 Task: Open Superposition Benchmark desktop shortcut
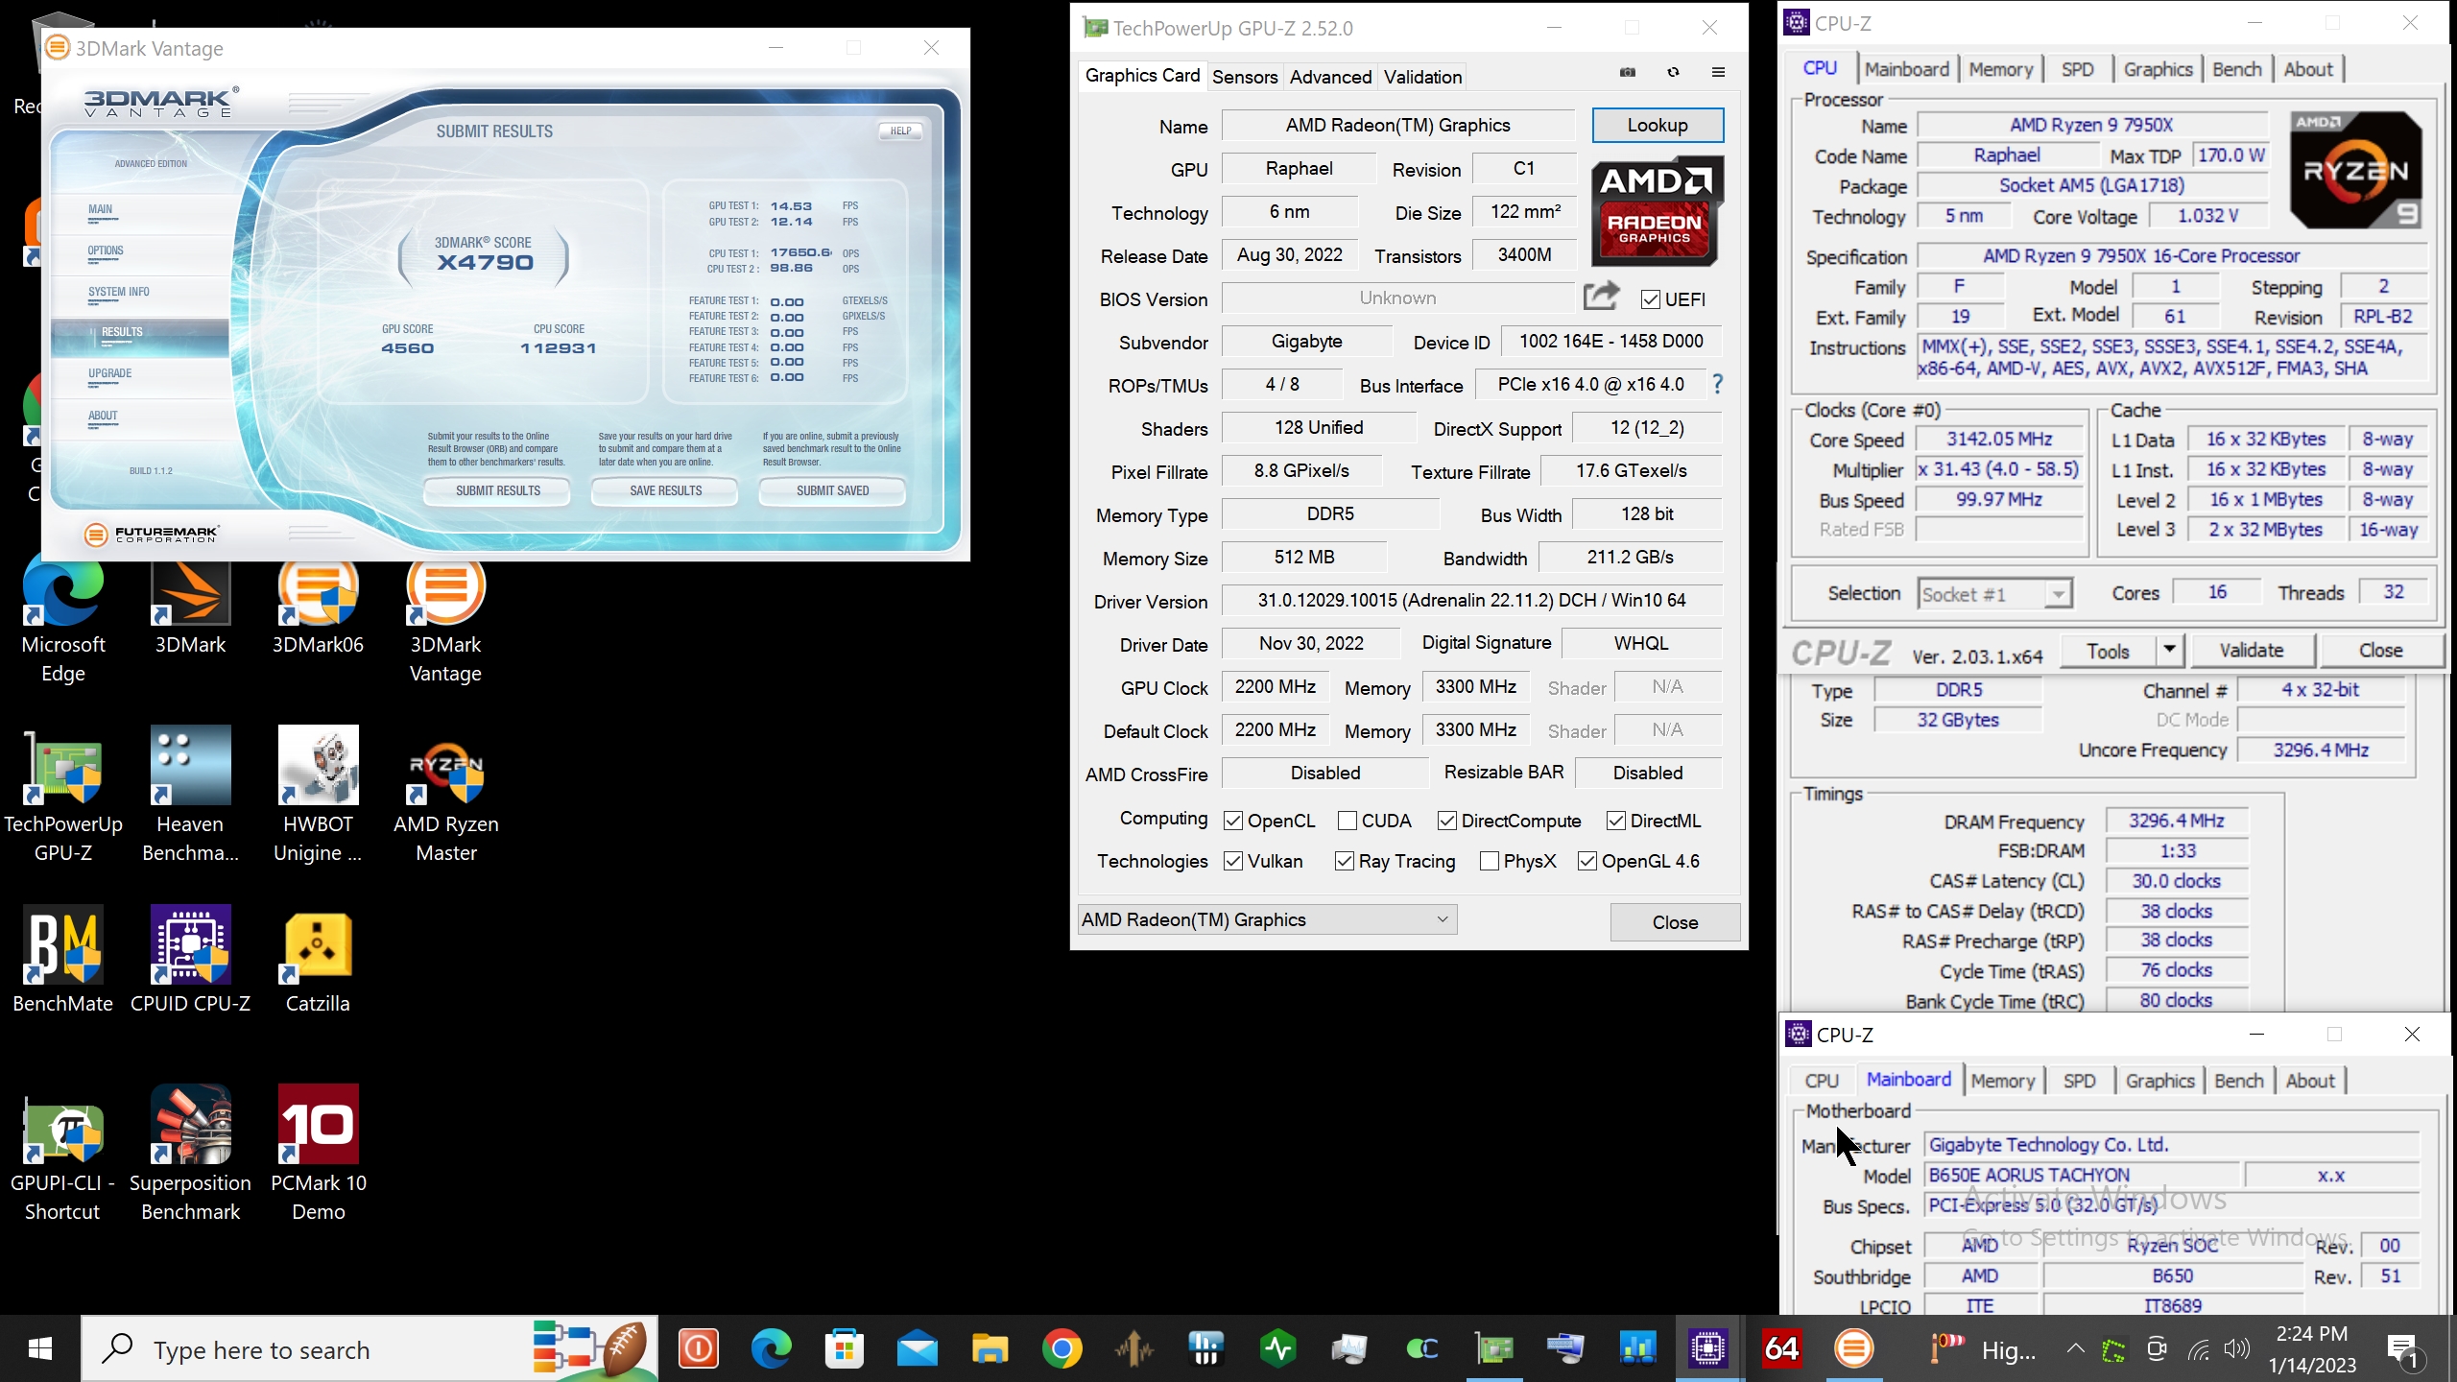(190, 1155)
